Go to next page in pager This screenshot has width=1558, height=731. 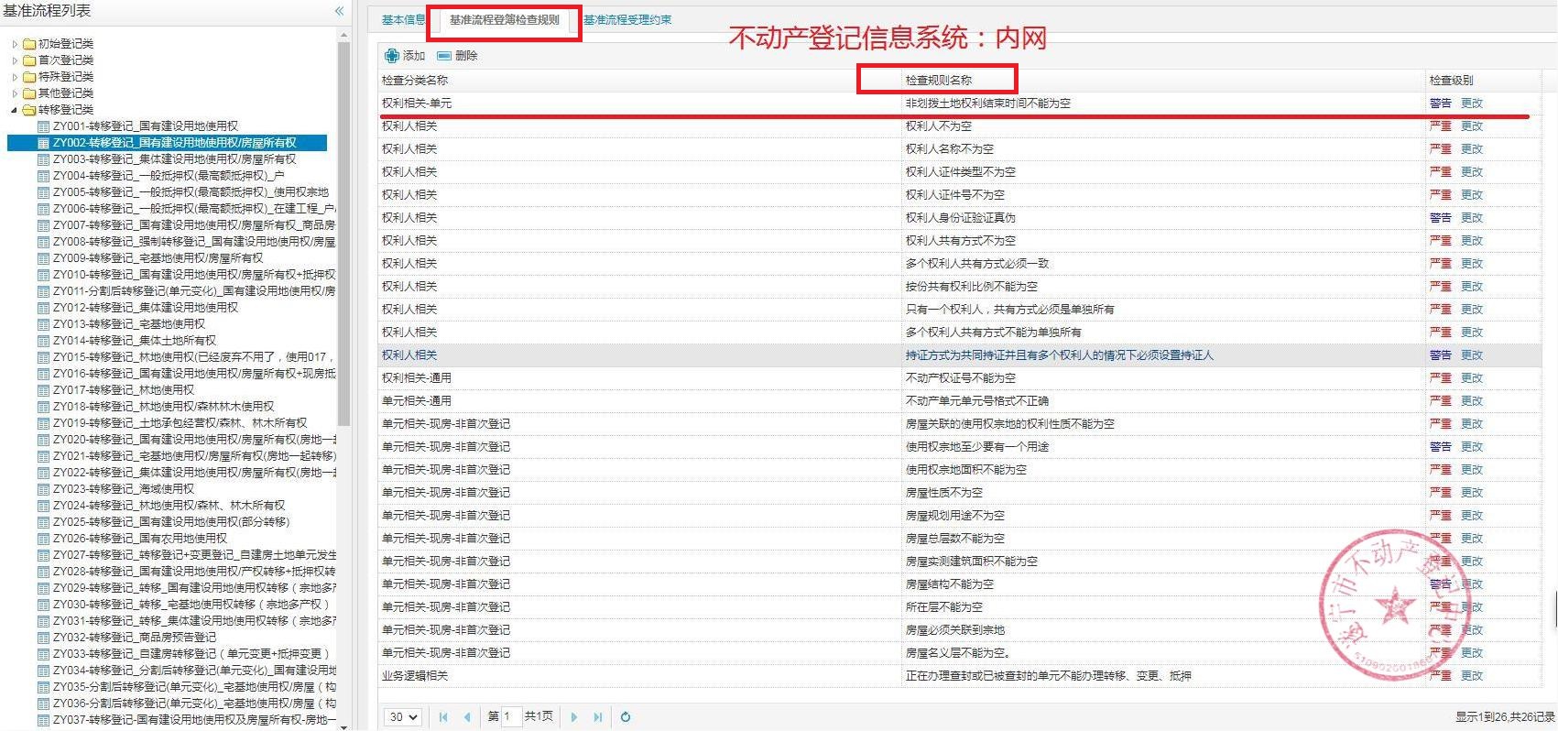[x=574, y=717]
